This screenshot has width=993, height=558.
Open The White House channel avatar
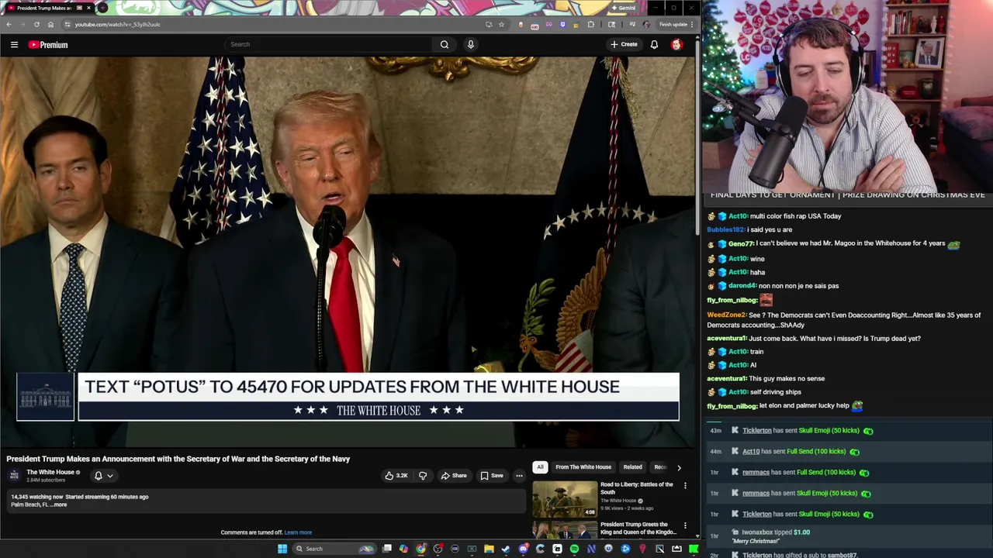(14, 475)
